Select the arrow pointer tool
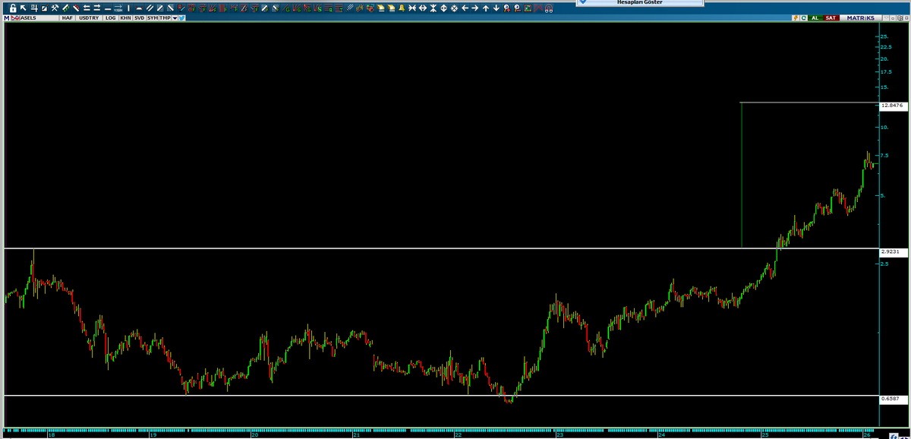The height and width of the screenshot is (439, 911). [x=24, y=8]
